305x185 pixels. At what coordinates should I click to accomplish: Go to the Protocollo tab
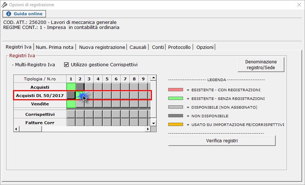[x=179, y=47]
